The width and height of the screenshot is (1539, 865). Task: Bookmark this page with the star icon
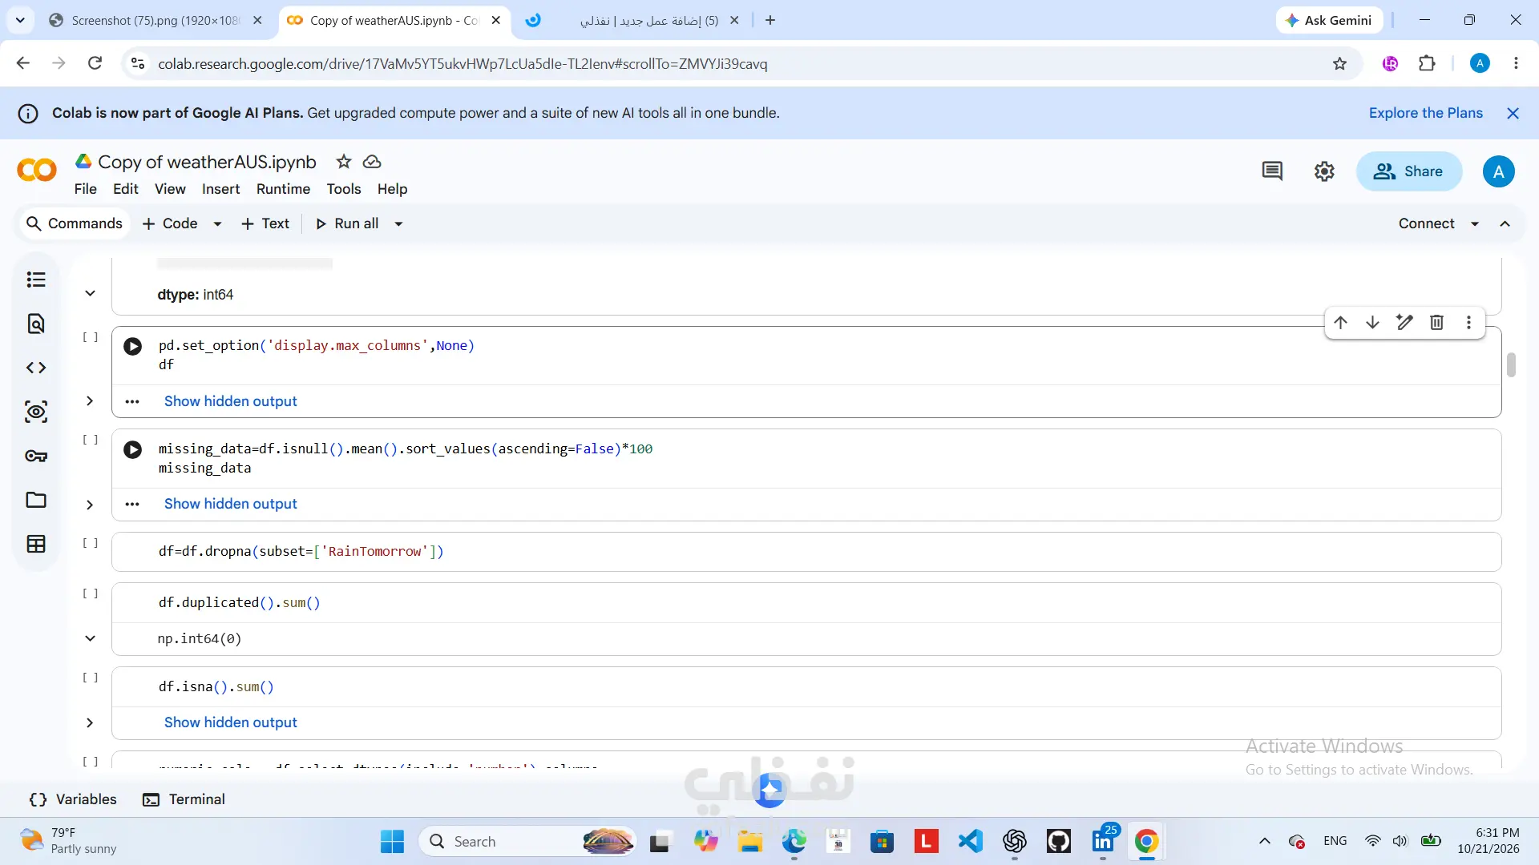(x=1339, y=63)
